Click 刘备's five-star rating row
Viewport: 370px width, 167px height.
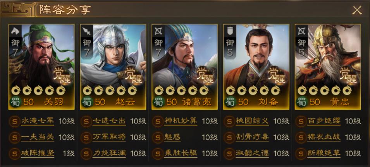tap(253, 90)
